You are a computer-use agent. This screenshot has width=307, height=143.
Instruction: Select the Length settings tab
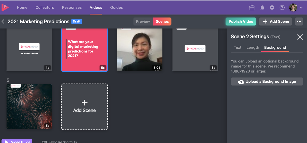[253, 47]
